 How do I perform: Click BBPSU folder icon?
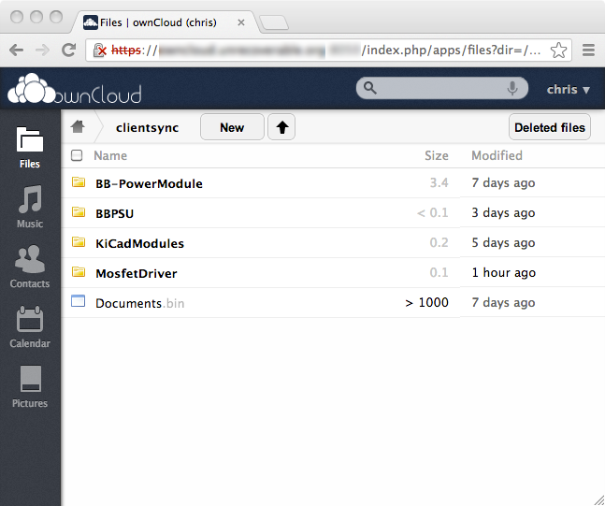pyautogui.click(x=79, y=212)
